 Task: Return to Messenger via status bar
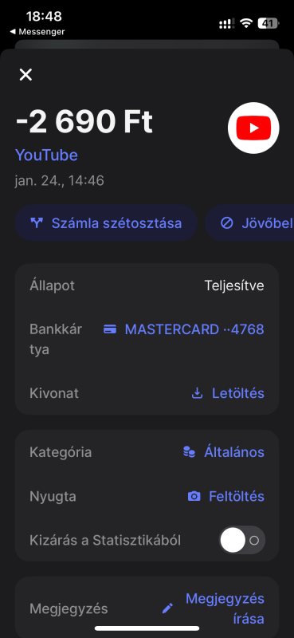pos(37,31)
